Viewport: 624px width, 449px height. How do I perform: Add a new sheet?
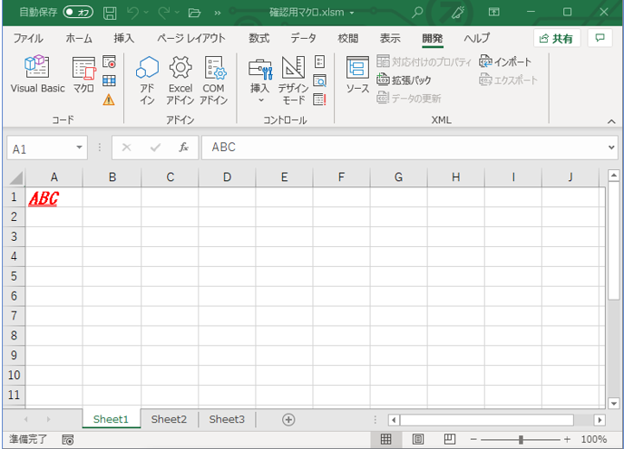point(288,420)
